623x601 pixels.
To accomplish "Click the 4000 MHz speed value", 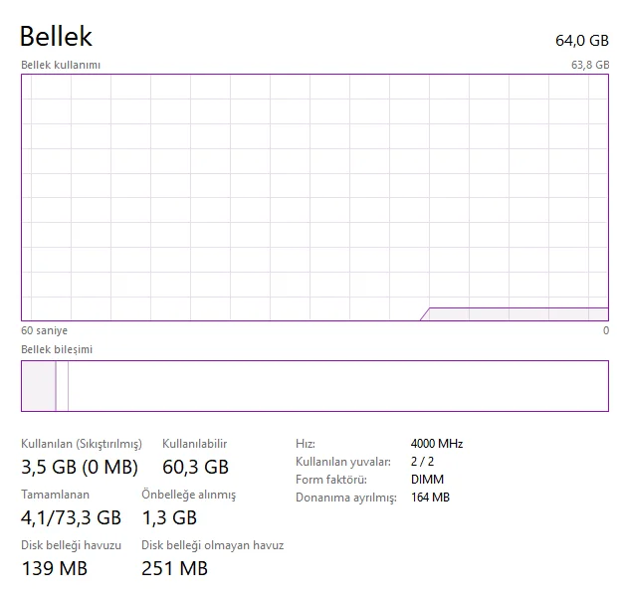I will (x=436, y=444).
